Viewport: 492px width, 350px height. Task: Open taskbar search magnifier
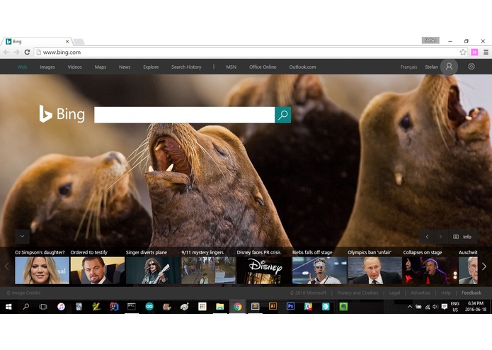tap(26, 307)
